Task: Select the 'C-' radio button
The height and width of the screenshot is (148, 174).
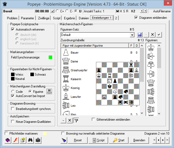Action: pos(67,11)
